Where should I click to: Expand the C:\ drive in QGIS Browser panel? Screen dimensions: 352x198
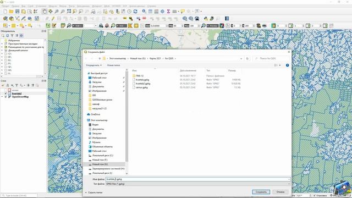tap(2, 54)
